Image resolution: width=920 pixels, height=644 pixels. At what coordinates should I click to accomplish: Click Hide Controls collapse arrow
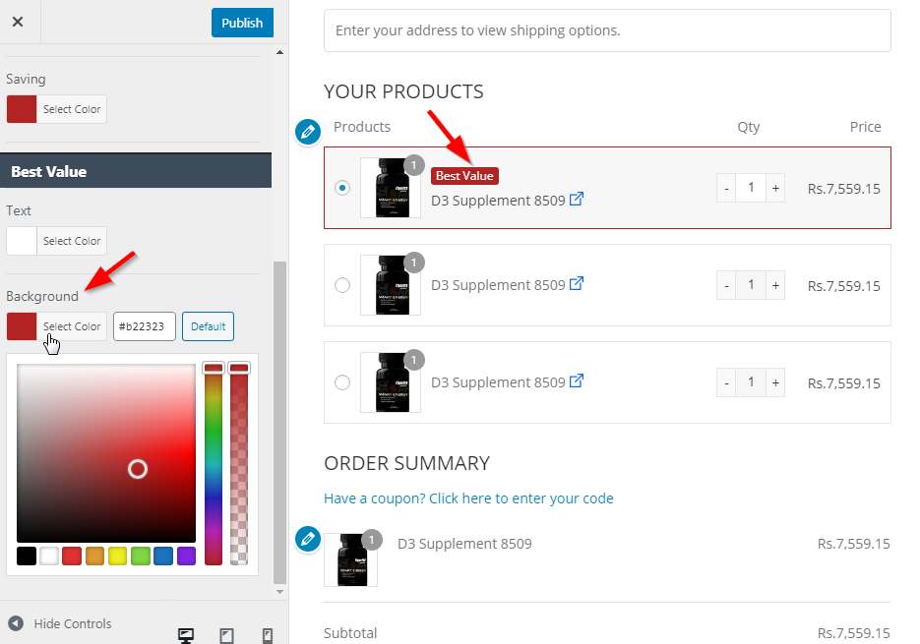pos(15,623)
